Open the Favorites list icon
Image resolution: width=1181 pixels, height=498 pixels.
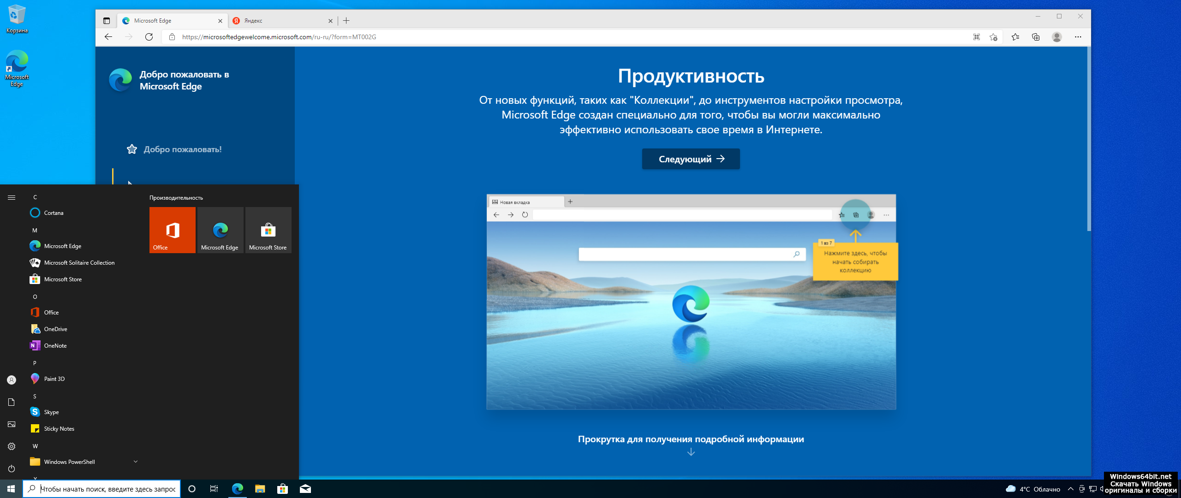pos(1015,37)
